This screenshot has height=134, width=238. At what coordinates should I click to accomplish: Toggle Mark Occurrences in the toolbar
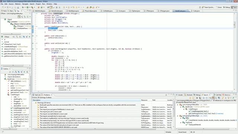click(51, 7)
